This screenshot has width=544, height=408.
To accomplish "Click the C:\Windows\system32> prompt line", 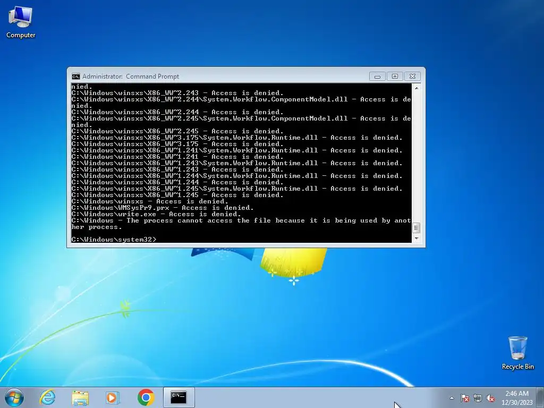I will coord(114,240).
